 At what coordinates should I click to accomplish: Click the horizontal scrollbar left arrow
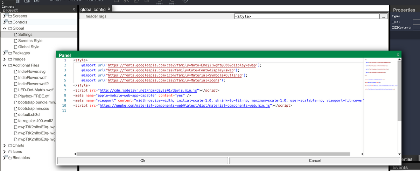[75, 154]
